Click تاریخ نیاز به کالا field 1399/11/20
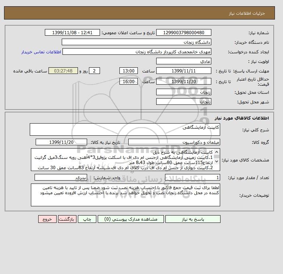The image size is (283, 274). click(61, 142)
